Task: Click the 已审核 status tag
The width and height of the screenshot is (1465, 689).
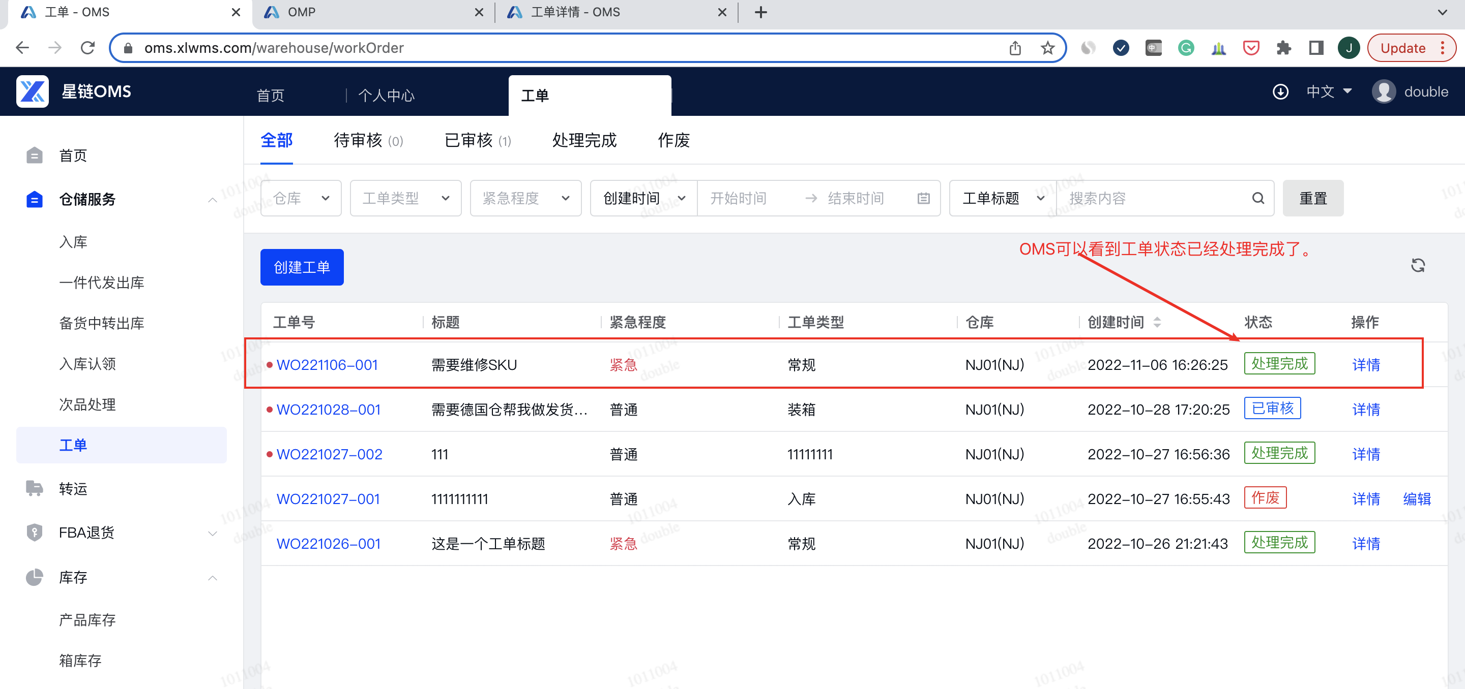Action: (x=1272, y=408)
